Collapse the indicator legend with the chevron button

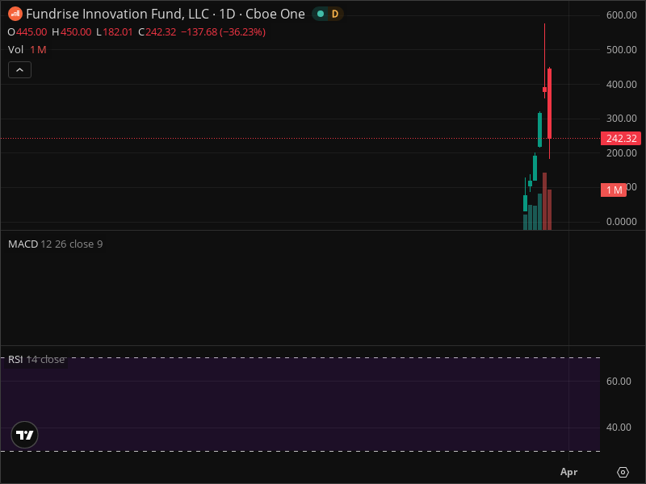19,70
